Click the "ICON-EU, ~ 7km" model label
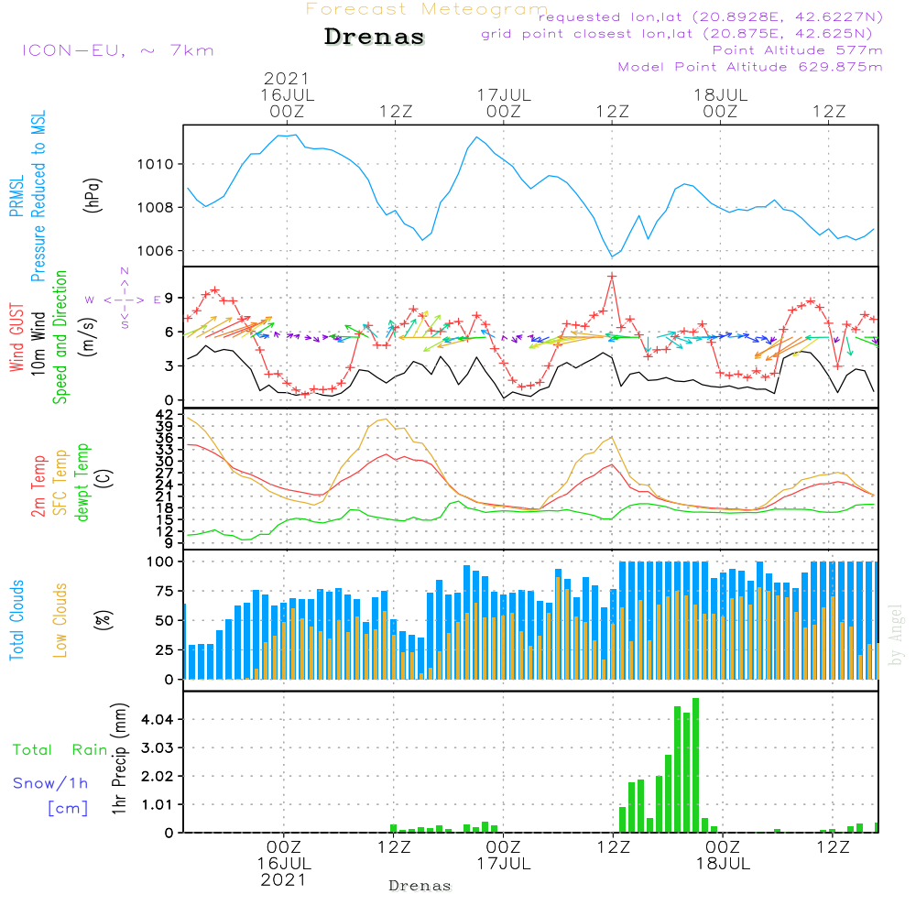Image resolution: width=916 pixels, height=916 pixels. click(118, 50)
